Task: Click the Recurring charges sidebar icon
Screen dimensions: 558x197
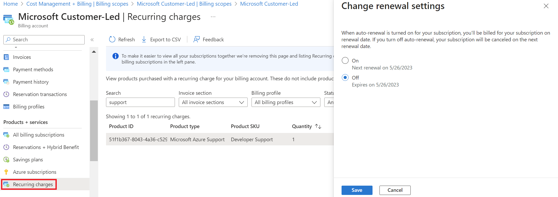Action: pyautogui.click(x=6, y=184)
